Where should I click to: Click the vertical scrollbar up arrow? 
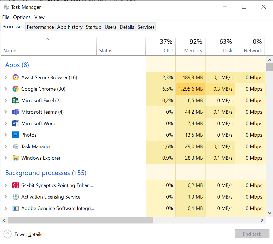pos(269,60)
